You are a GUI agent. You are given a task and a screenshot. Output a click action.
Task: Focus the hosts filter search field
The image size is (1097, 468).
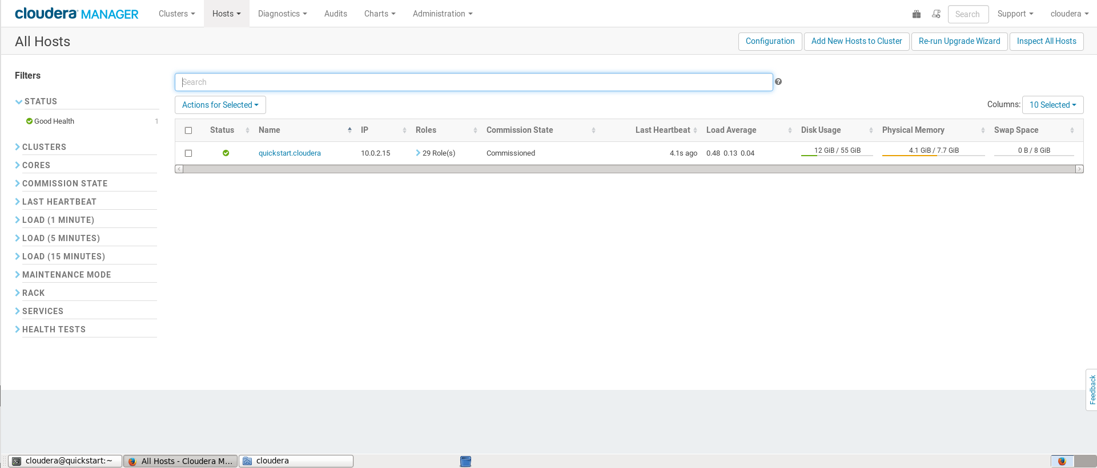[x=474, y=82]
